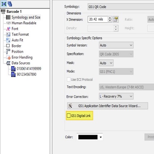Screen dimensions: 154x154
Task: Select data source 010061414199999 icon
Action: [13, 69]
